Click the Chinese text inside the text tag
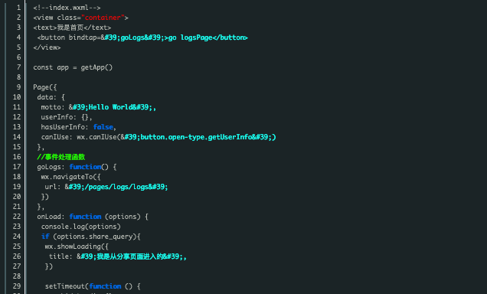 click(x=70, y=28)
